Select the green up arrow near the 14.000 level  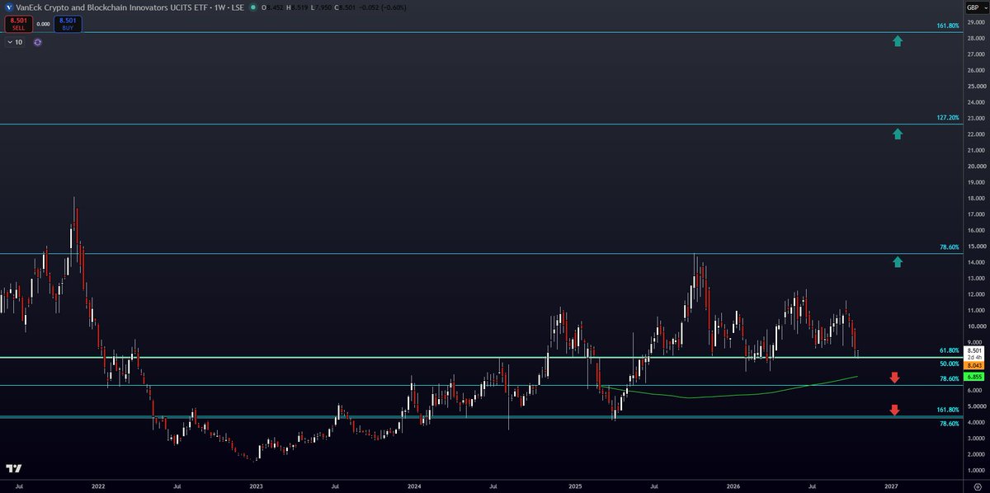[898, 262]
